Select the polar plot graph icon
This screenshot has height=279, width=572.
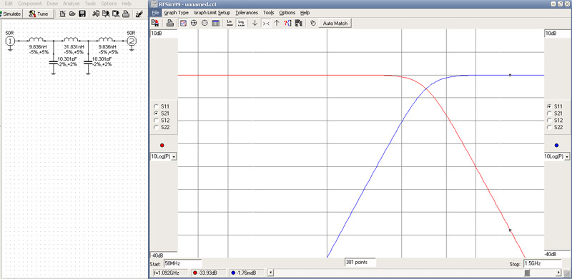click(204, 23)
